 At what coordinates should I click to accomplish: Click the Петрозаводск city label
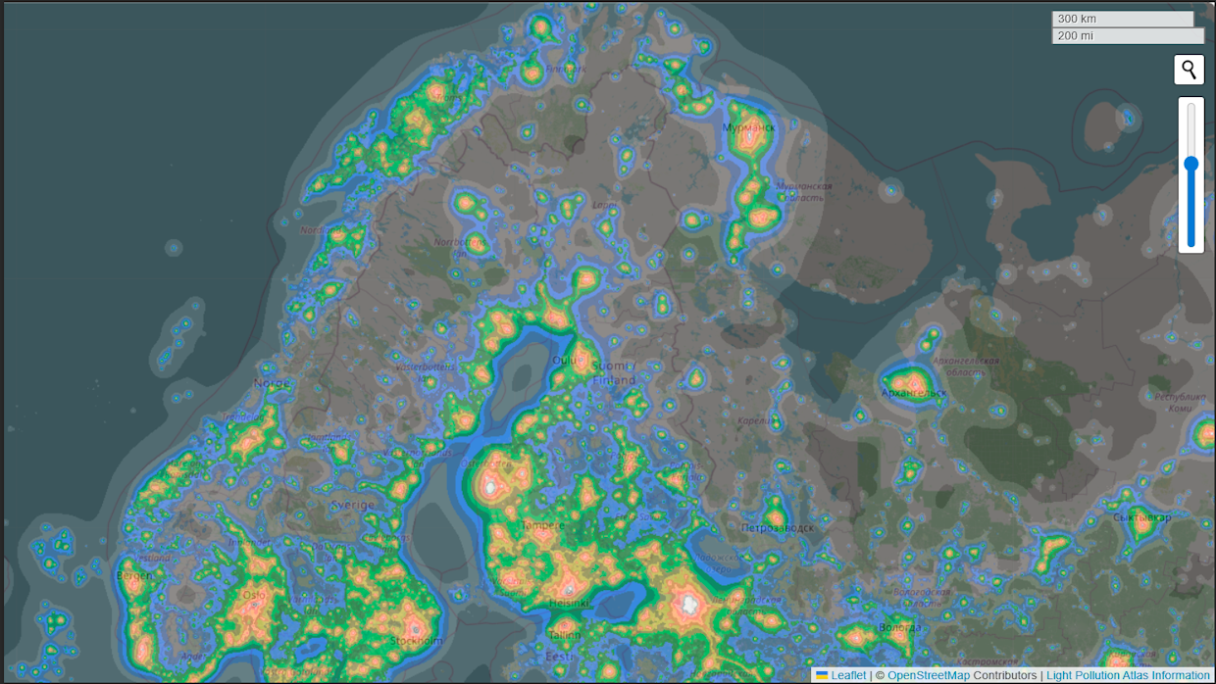coord(777,528)
